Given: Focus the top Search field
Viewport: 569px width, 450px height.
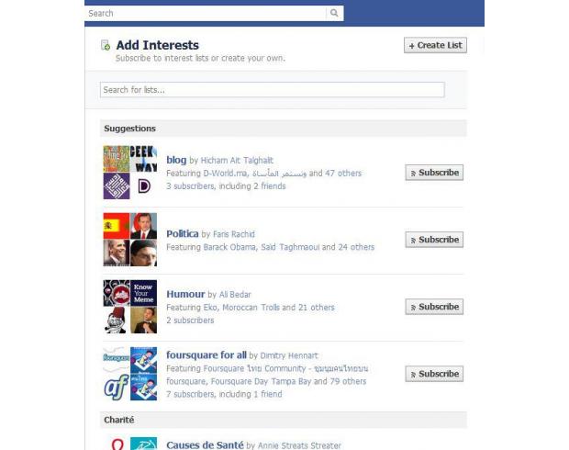Looking at the screenshot, I should click(x=206, y=14).
